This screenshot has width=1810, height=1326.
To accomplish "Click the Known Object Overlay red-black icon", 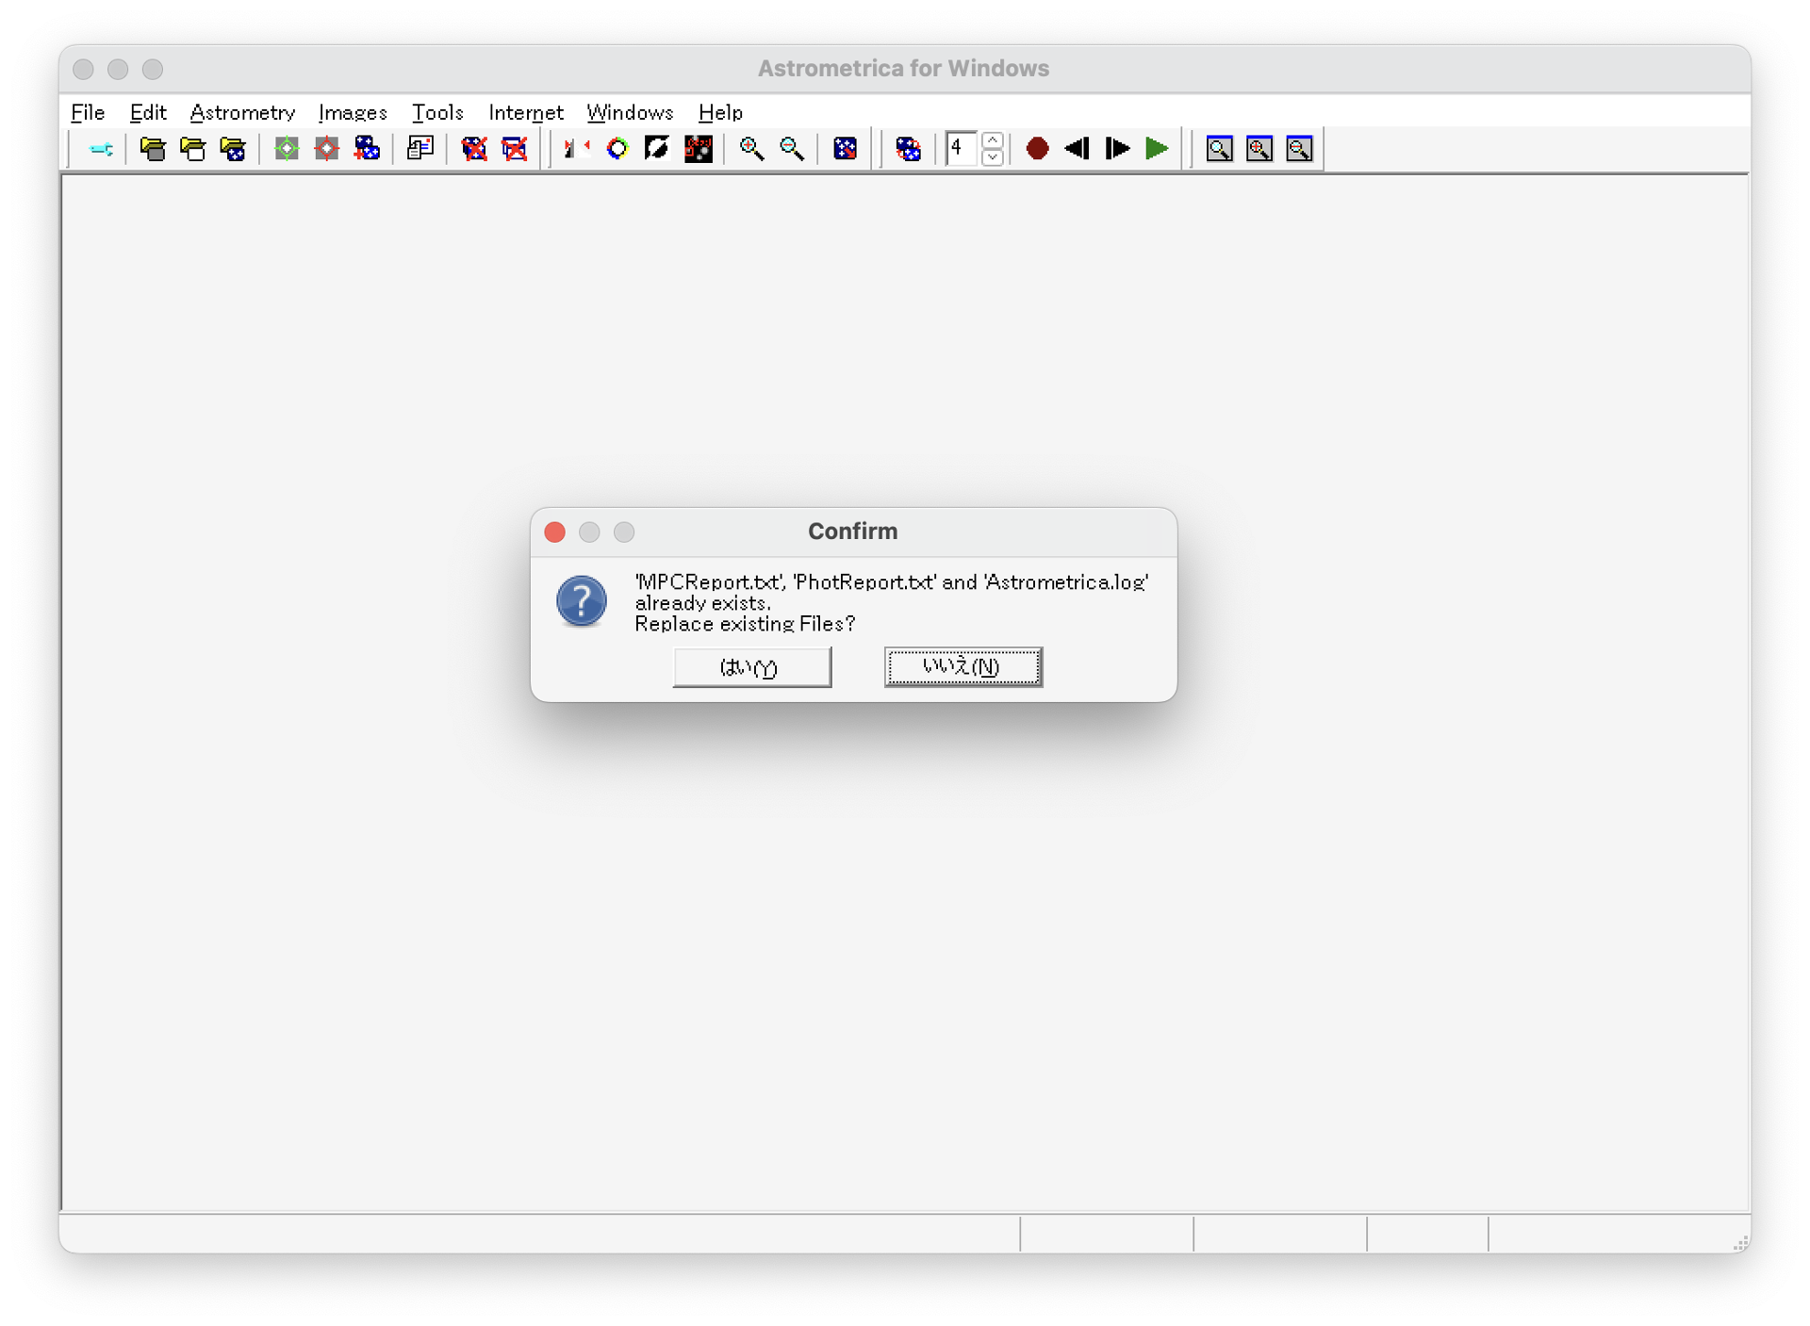I will (x=699, y=149).
